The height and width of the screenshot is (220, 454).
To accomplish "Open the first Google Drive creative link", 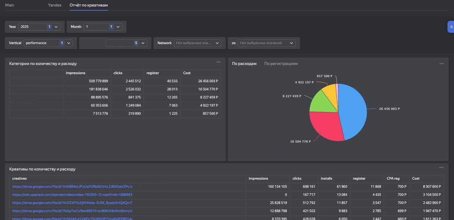I will coord(72,187).
